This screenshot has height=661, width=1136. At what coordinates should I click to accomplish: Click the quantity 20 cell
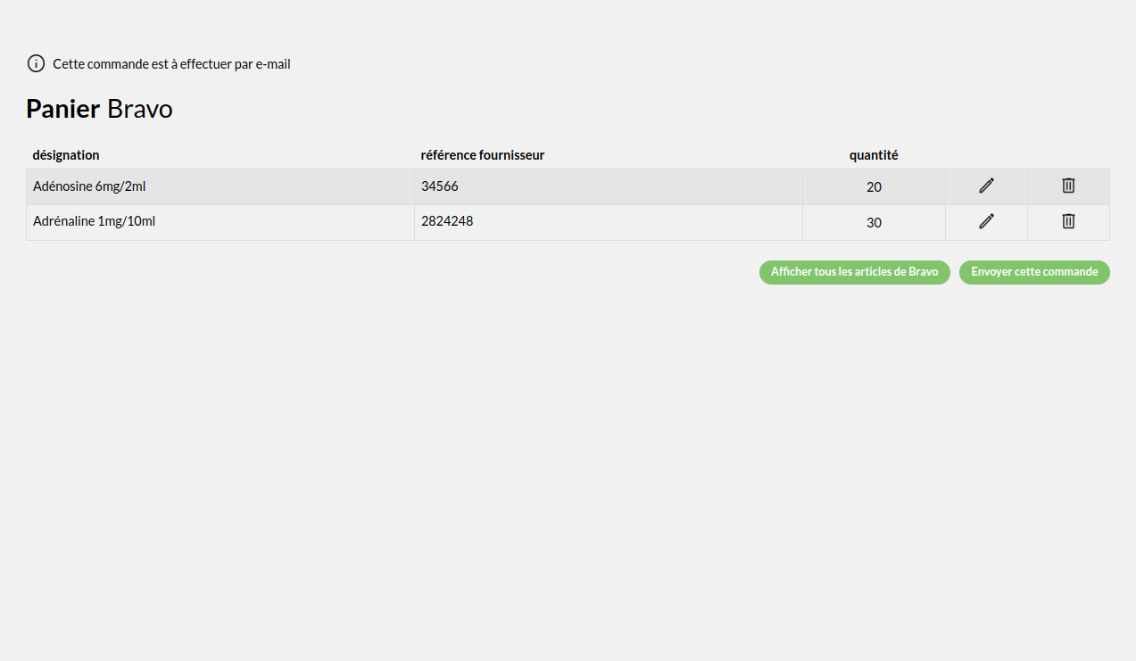click(874, 187)
